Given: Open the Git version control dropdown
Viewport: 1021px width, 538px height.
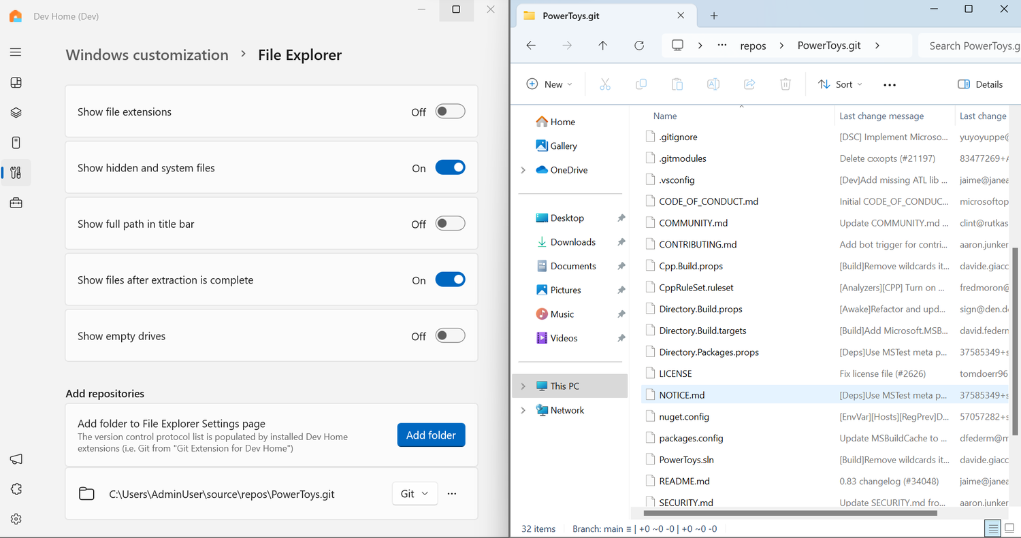Looking at the screenshot, I should [x=415, y=494].
